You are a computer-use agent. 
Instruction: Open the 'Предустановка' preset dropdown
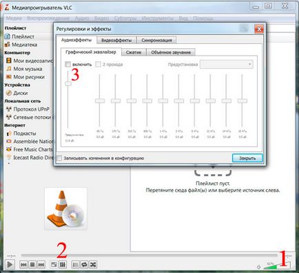tap(227, 65)
